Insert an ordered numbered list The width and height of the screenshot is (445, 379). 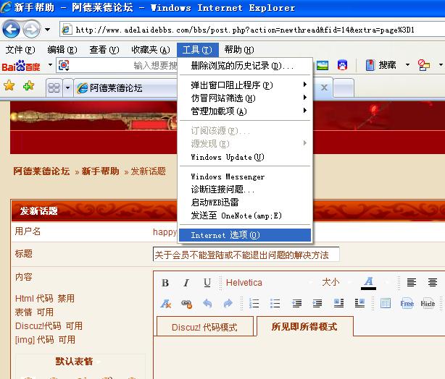coord(254,304)
